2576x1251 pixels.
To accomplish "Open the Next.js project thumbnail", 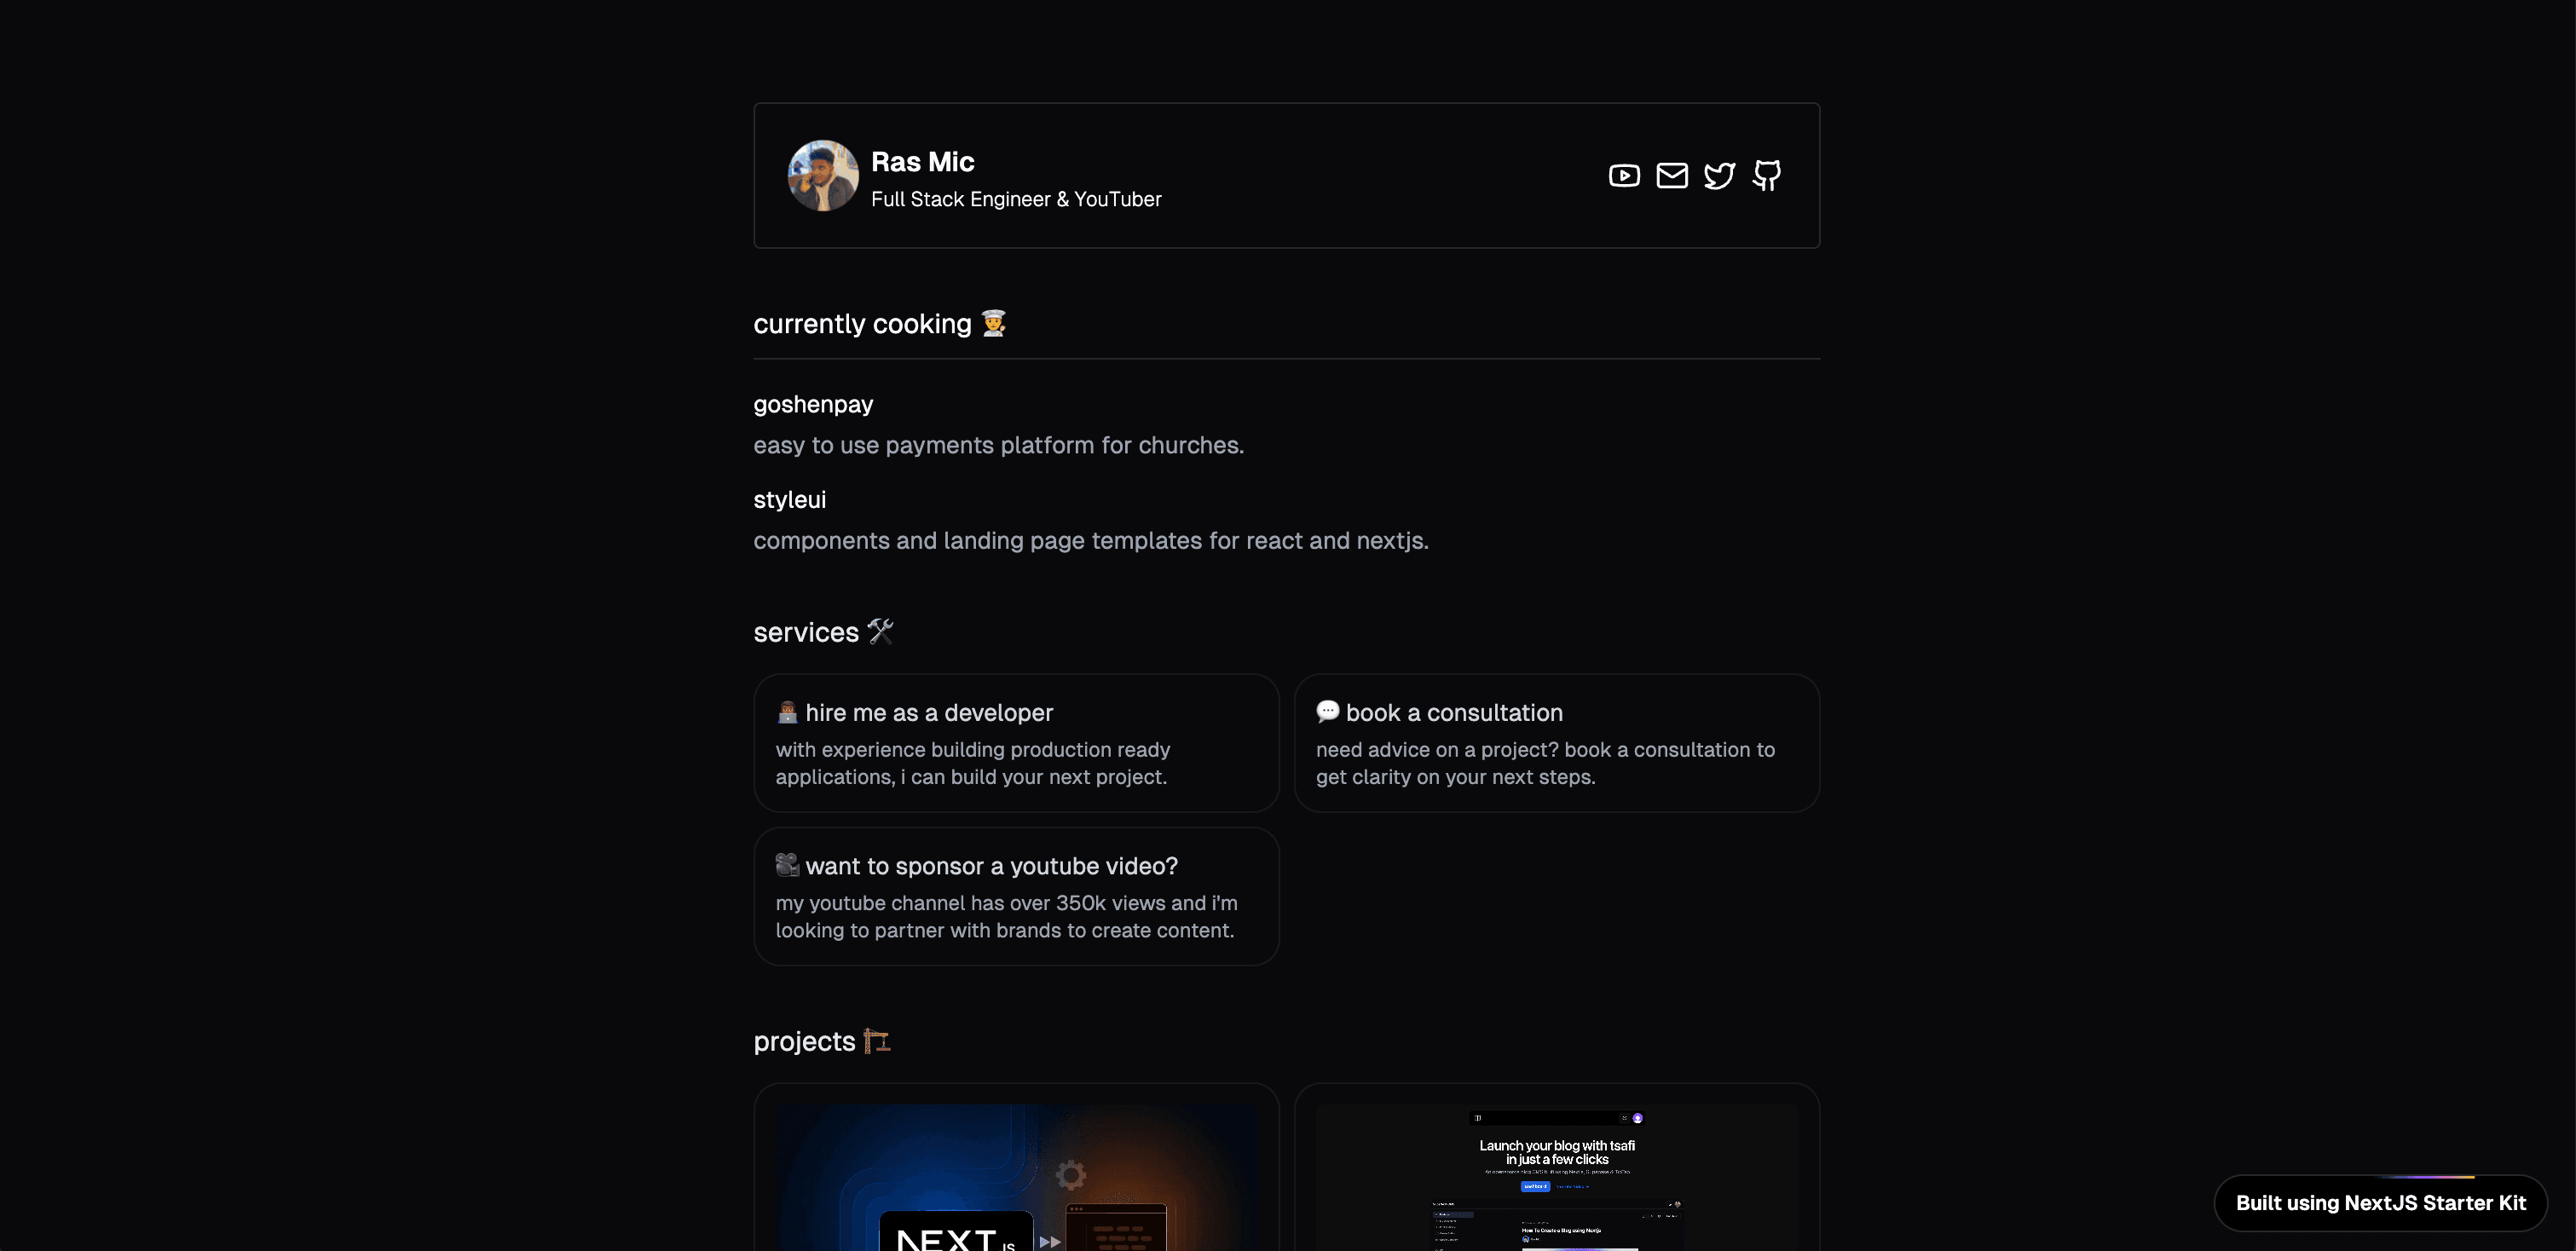I will 1016,1177.
